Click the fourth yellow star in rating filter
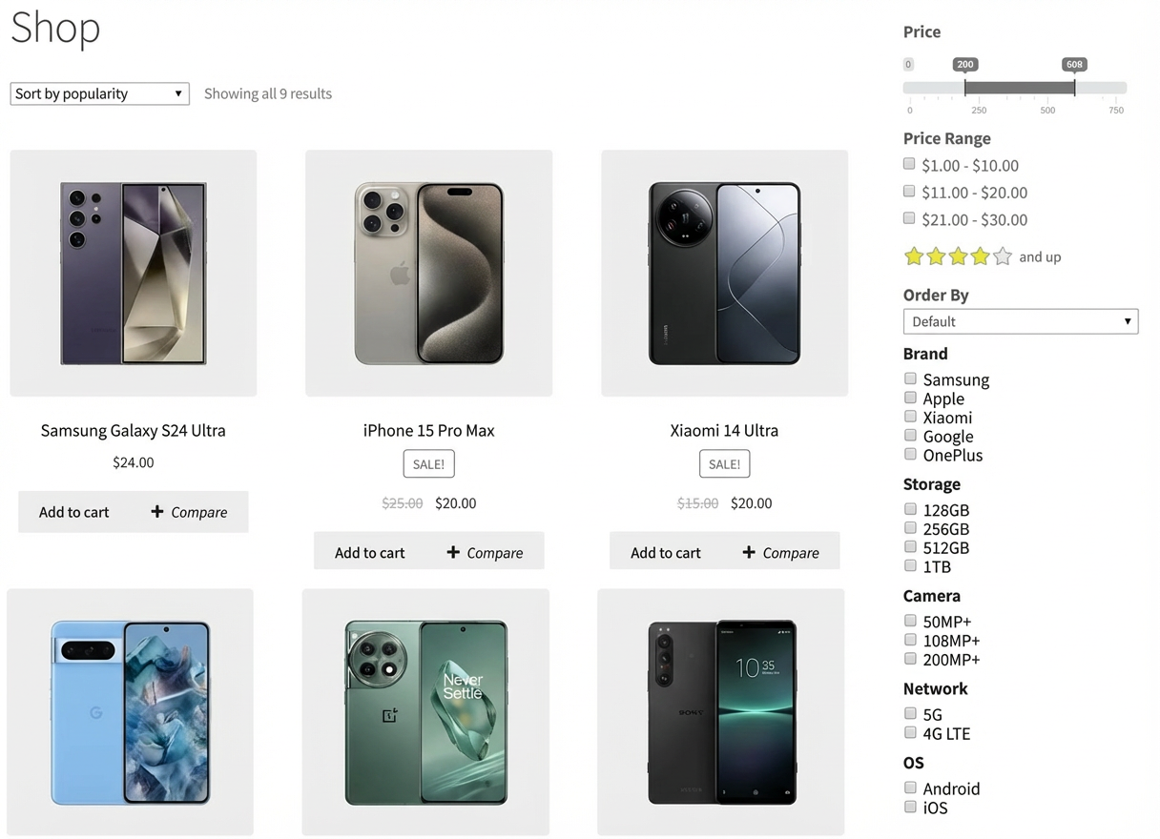1160x839 pixels. point(979,256)
